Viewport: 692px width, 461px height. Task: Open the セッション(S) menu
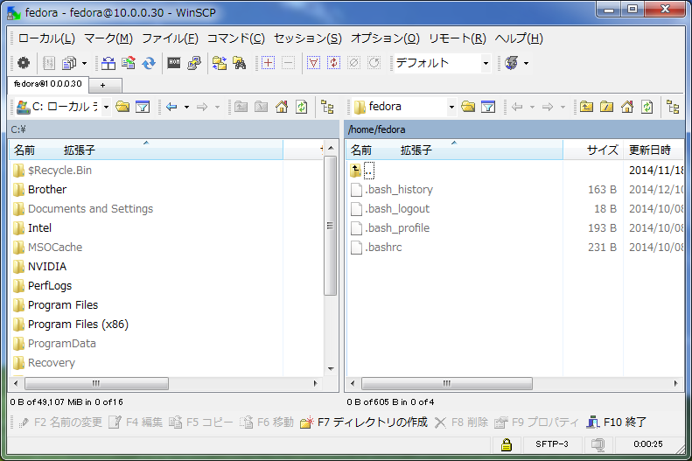point(308,38)
